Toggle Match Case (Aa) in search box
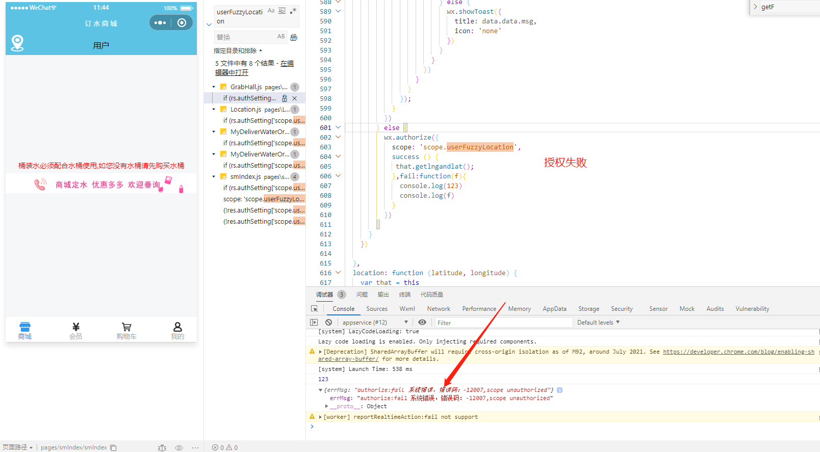The image size is (820, 452). 271,11
